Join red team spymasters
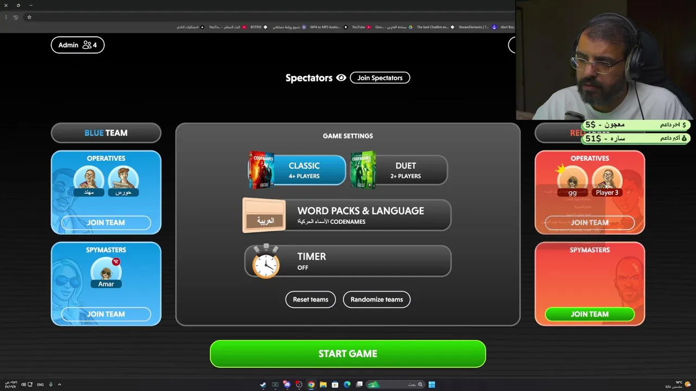Image resolution: width=696 pixels, height=391 pixels. pyautogui.click(x=590, y=314)
